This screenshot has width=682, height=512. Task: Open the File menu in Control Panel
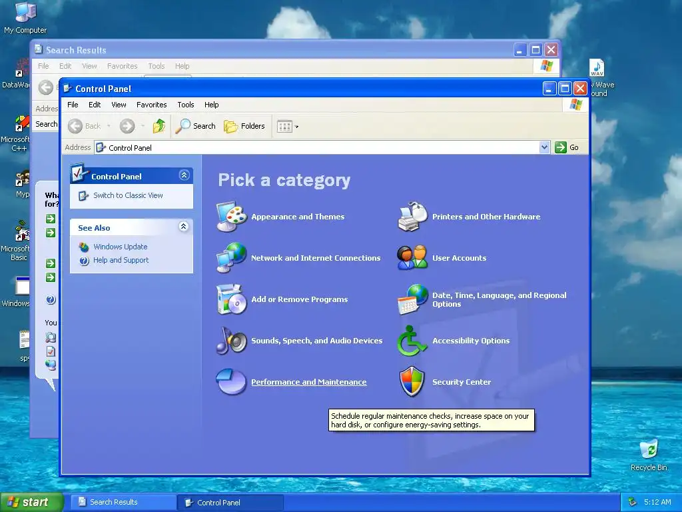73,105
